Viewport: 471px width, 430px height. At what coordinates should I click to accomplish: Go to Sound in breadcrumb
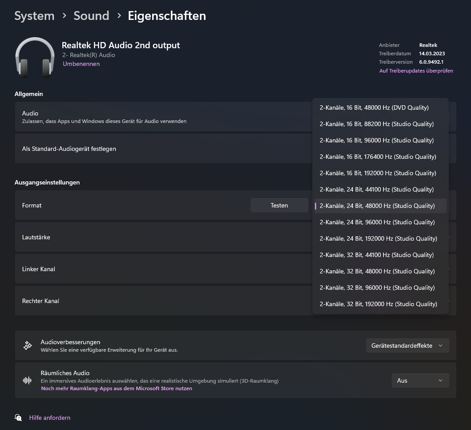(91, 15)
